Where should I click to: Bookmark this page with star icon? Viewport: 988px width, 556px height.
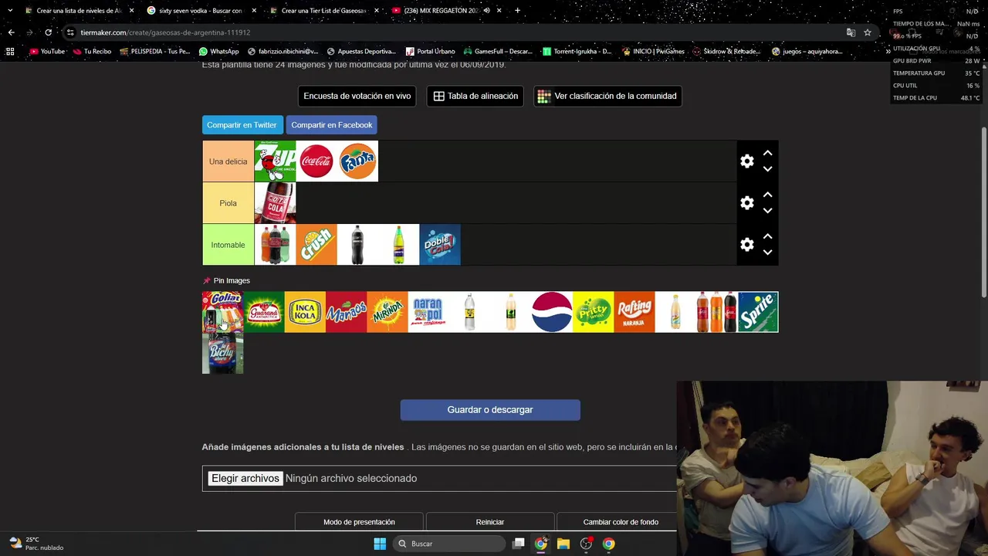coord(868,32)
